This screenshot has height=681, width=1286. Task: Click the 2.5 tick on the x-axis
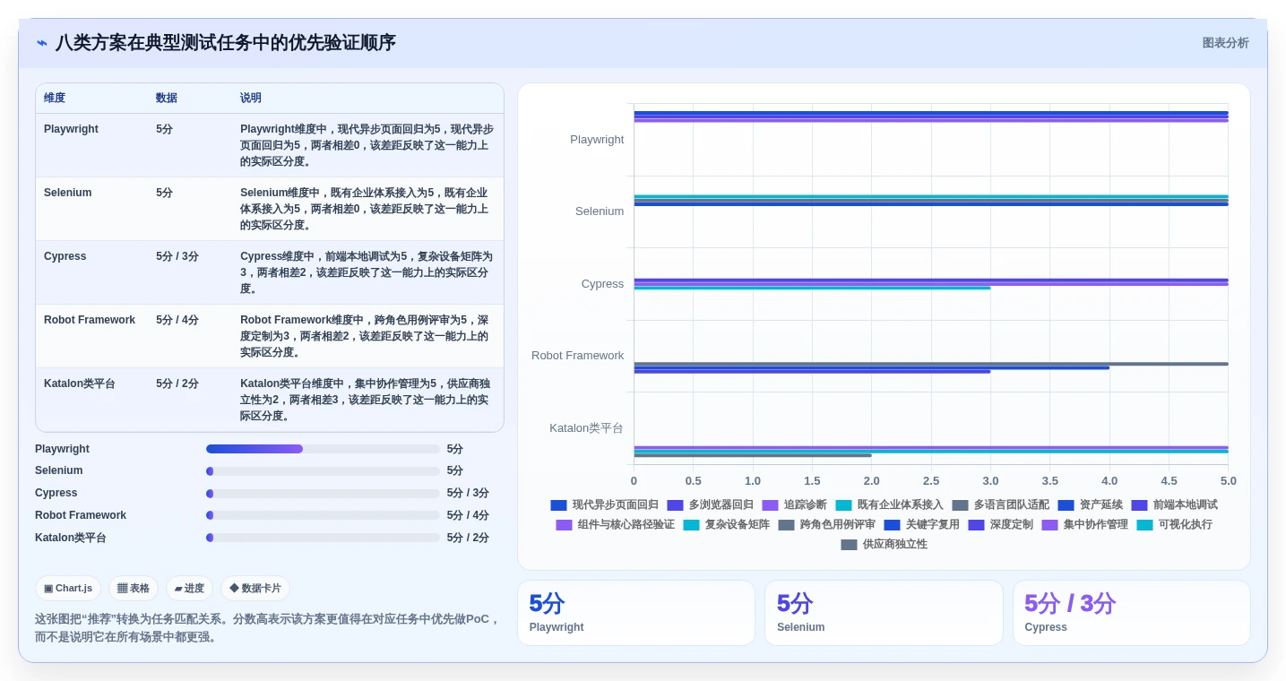point(931,481)
